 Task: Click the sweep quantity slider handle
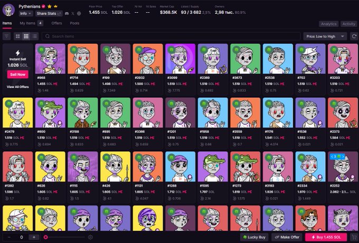tap(45, 237)
